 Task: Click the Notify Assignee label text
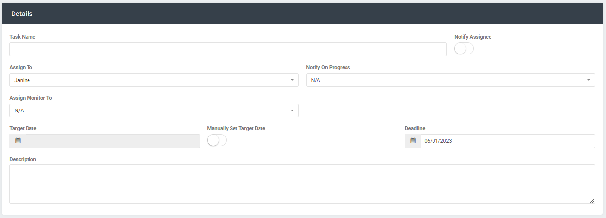(472, 37)
